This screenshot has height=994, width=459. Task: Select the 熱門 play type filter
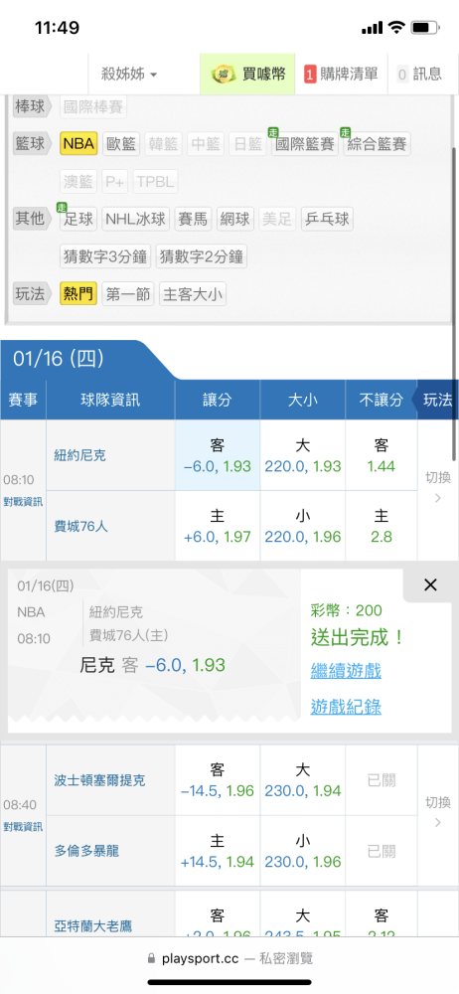(x=78, y=294)
